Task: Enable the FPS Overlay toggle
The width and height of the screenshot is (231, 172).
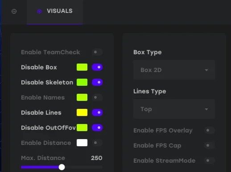Action: click(x=209, y=130)
